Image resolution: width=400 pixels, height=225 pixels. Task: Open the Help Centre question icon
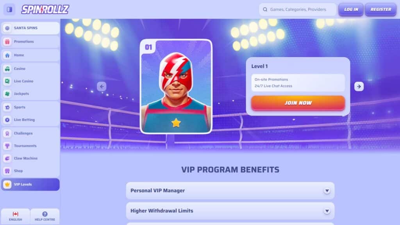coord(45,214)
